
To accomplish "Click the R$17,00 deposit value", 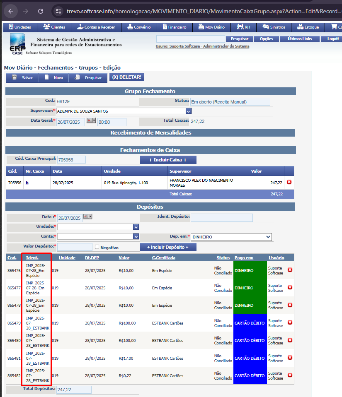I will [126, 358].
